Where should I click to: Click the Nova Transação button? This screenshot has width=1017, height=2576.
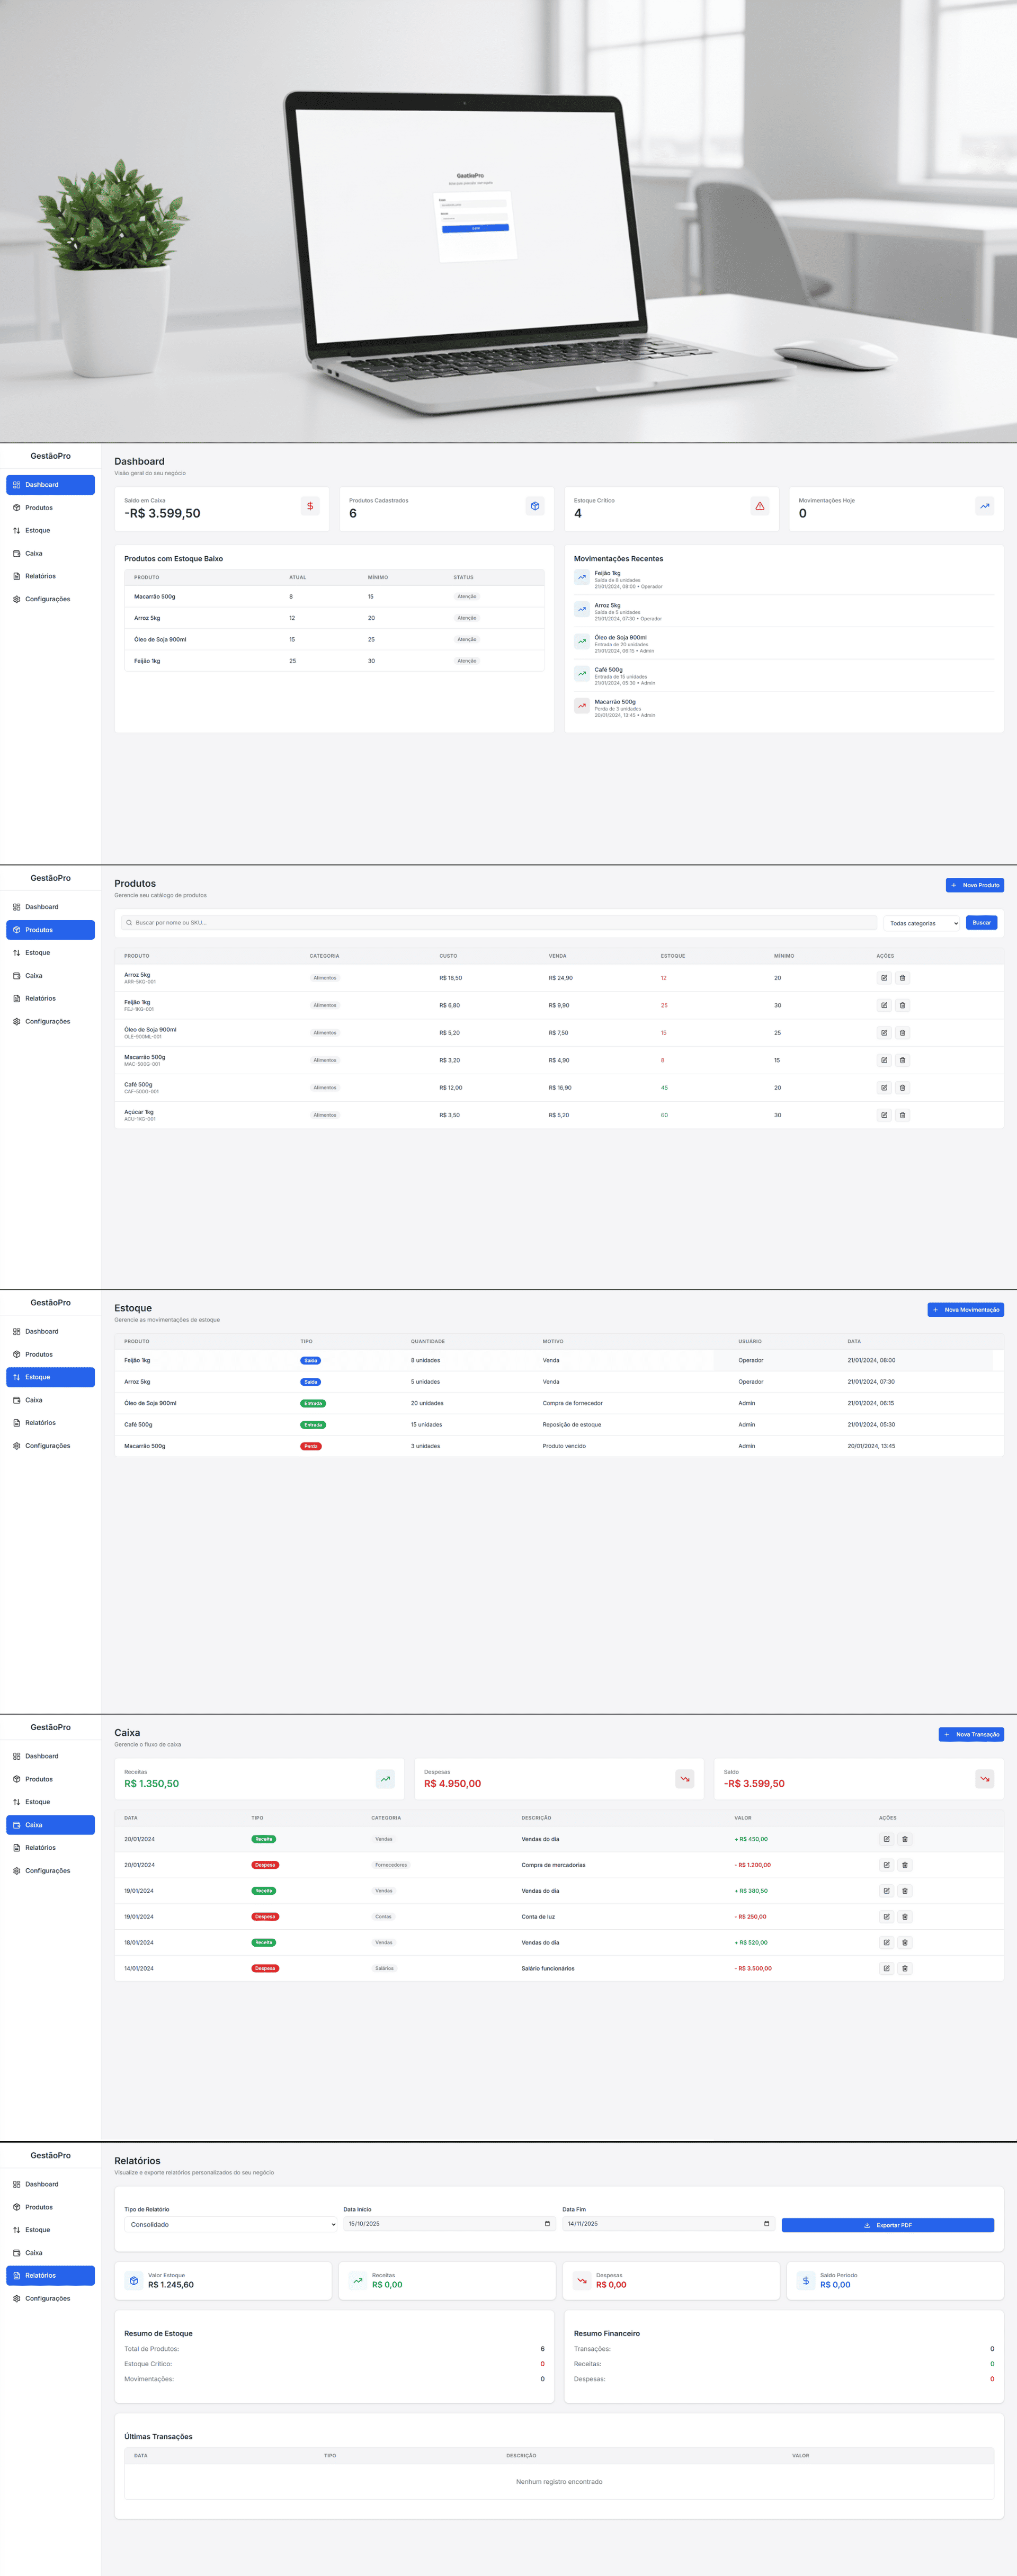click(971, 1734)
